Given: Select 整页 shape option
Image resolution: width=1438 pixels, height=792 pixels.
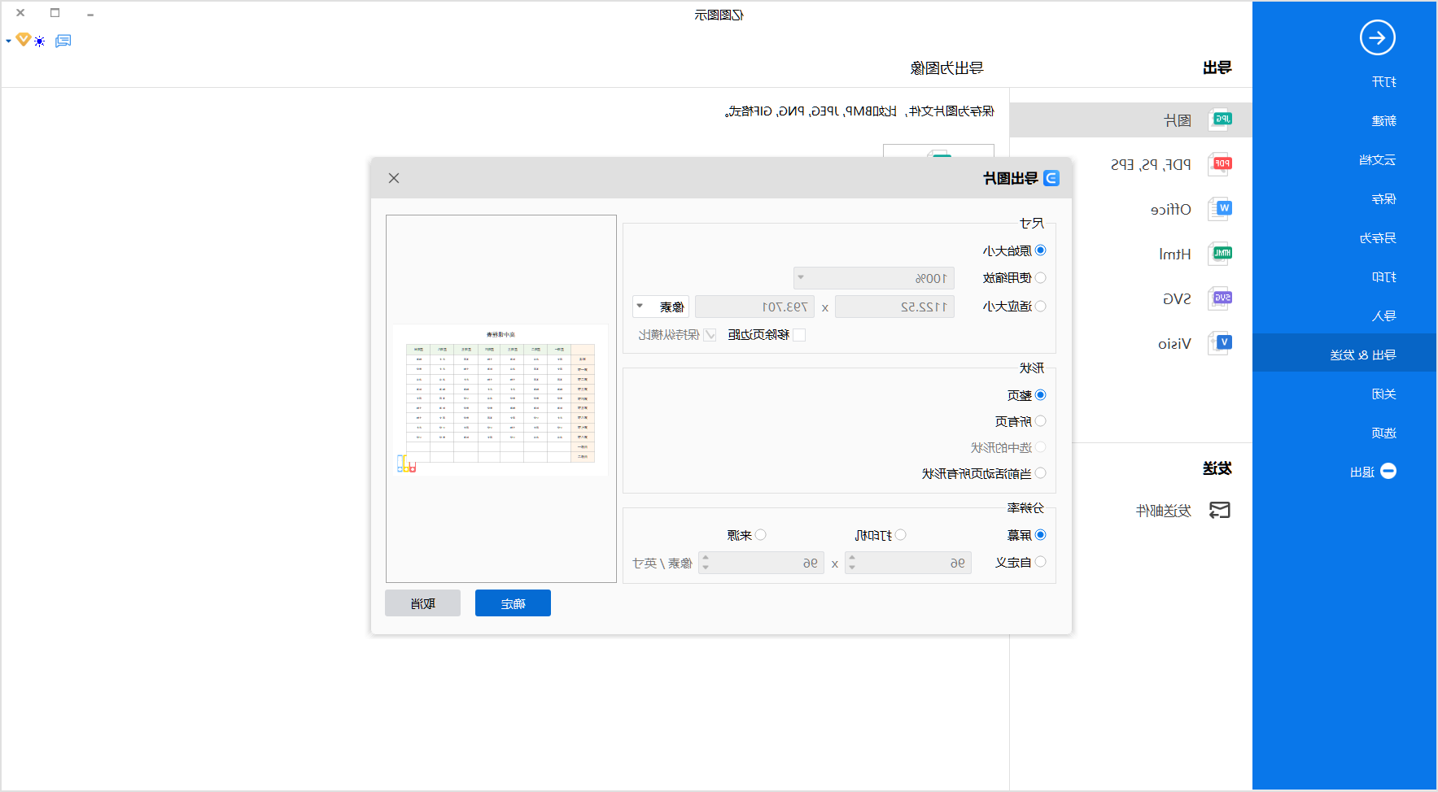Looking at the screenshot, I should tap(1040, 395).
